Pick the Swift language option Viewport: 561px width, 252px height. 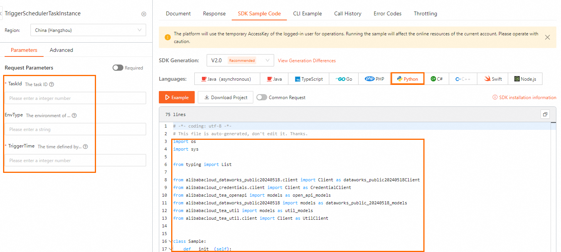tap(493, 79)
